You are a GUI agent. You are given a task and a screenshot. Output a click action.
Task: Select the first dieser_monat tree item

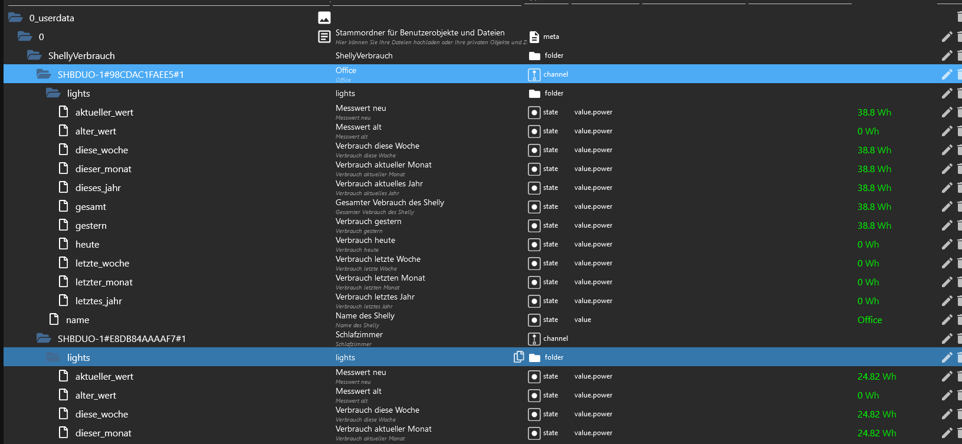(103, 169)
